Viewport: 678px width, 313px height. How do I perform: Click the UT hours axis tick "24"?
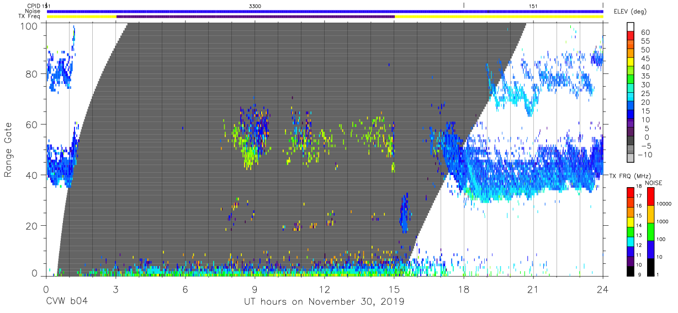pyautogui.click(x=603, y=288)
